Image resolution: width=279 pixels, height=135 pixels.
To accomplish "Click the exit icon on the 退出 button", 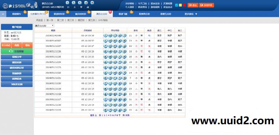I will (190, 5).
